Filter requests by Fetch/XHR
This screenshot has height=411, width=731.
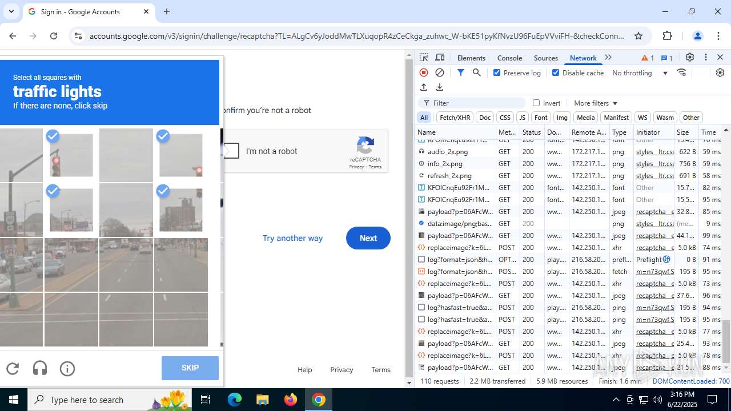[x=455, y=118]
